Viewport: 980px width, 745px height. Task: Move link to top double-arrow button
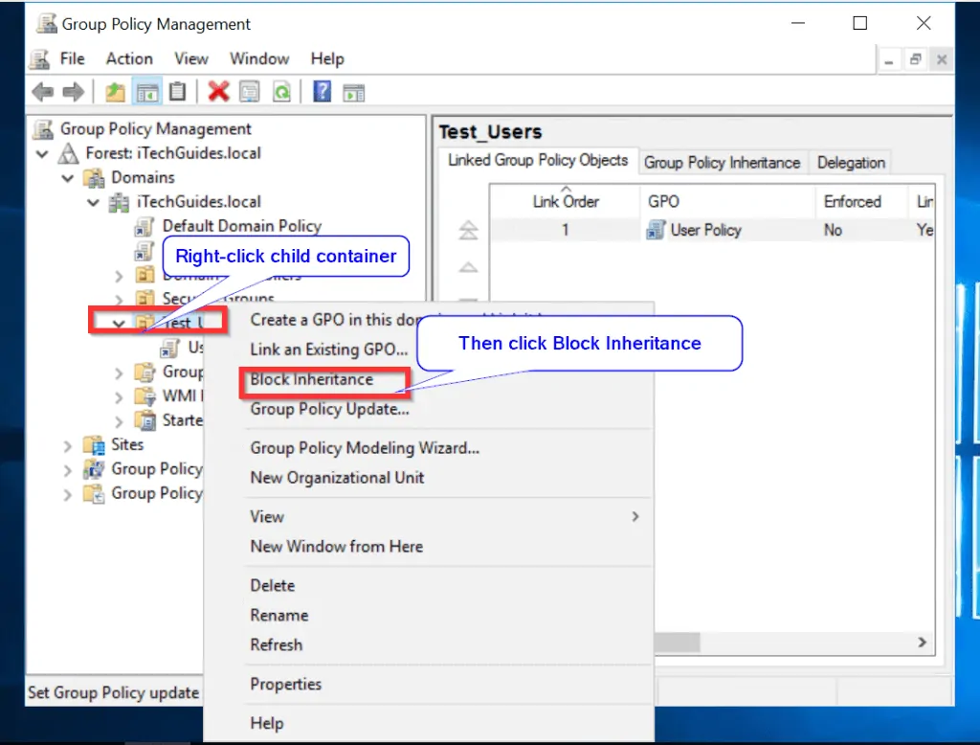pos(468,230)
